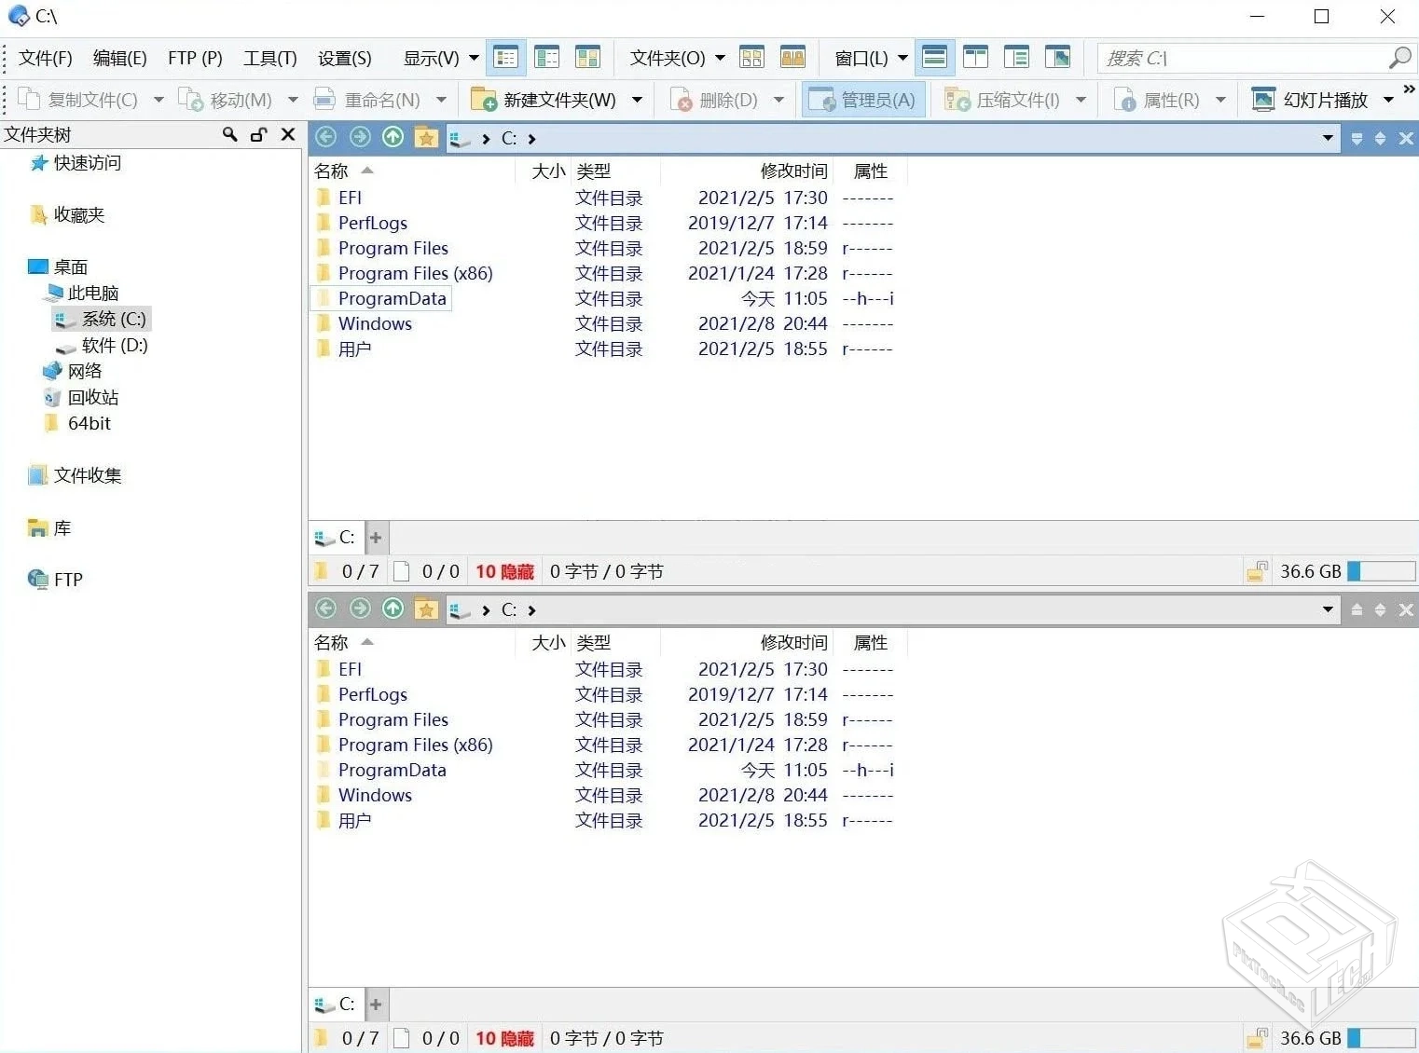Image resolution: width=1419 pixels, height=1053 pixels.
Task: Navigate up to the parent folder
Action: [393, 137]
